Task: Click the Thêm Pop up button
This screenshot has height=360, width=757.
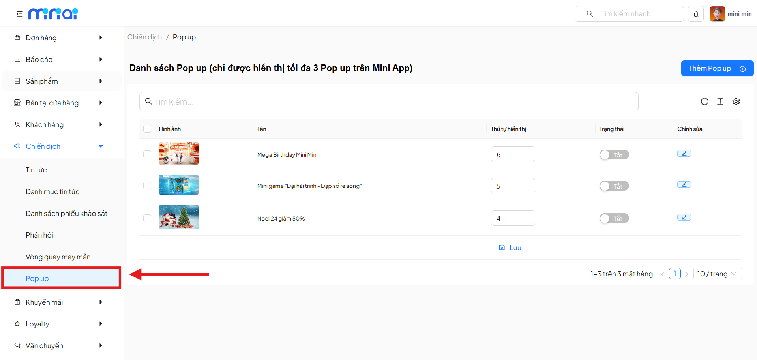Action: (x=717, y=68)
